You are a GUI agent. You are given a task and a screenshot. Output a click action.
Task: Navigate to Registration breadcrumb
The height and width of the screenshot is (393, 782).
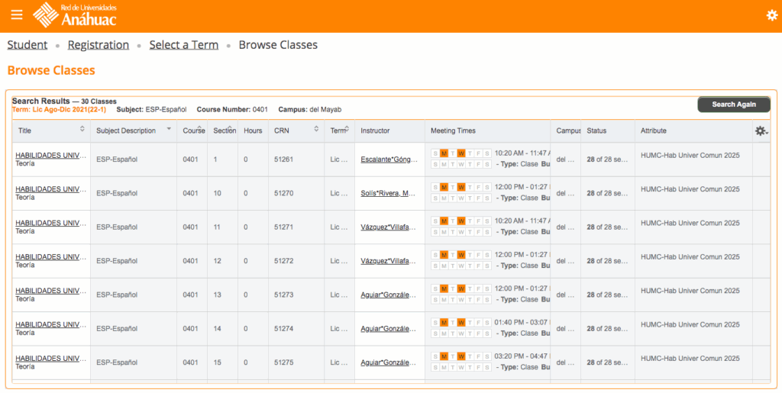click(99, 45)
